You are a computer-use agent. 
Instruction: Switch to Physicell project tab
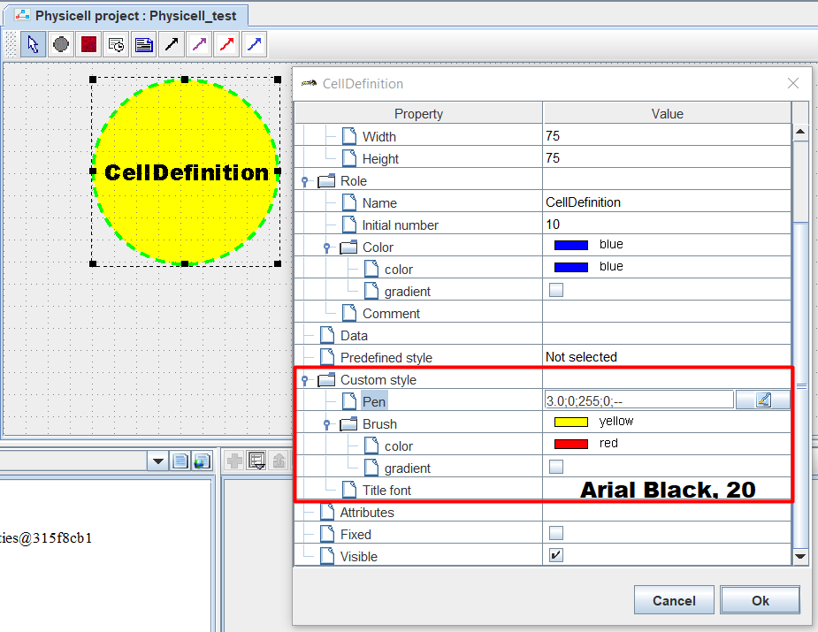(x=127, y=16)
